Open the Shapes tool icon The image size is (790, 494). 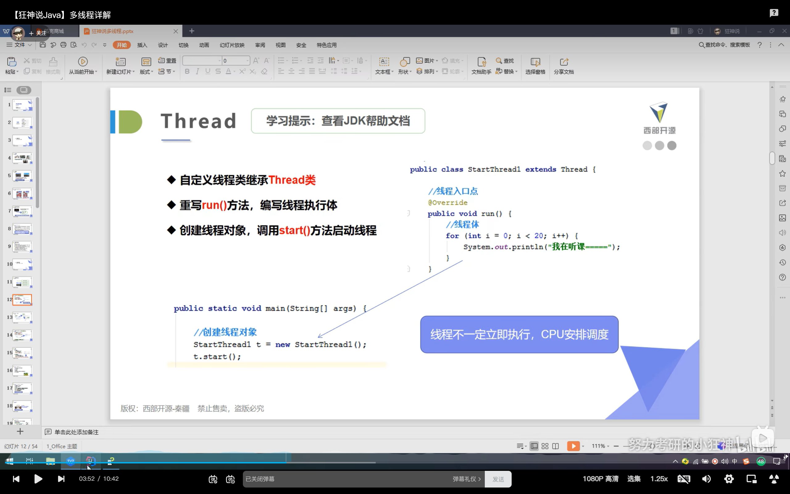[x=405, y=62]
